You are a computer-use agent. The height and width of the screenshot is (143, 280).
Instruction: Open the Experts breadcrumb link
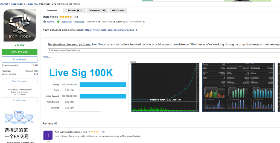click(32, 4)
